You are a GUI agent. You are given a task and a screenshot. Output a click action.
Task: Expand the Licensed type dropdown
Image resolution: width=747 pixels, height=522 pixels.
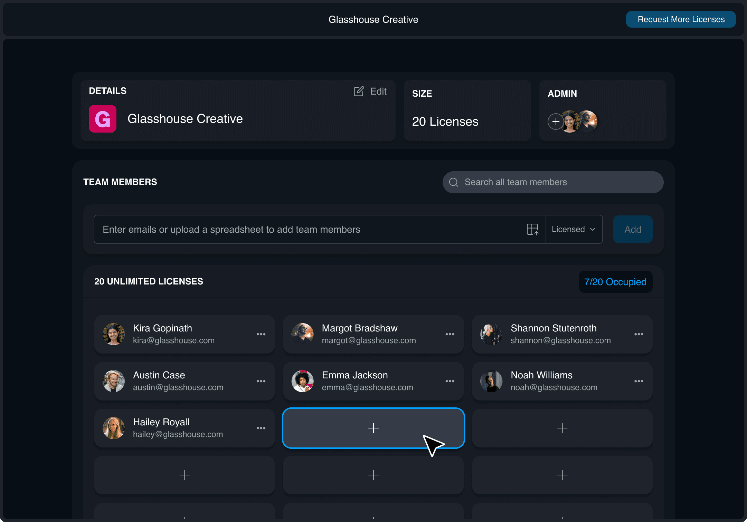(x=574, y=229)
